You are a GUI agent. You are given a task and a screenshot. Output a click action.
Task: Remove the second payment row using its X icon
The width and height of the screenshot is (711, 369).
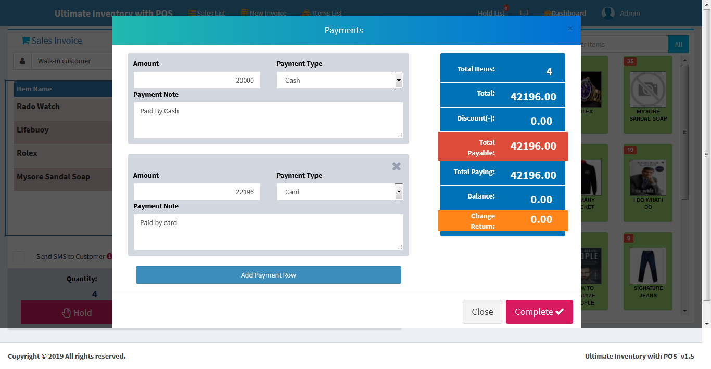click(x=396, y=166)
